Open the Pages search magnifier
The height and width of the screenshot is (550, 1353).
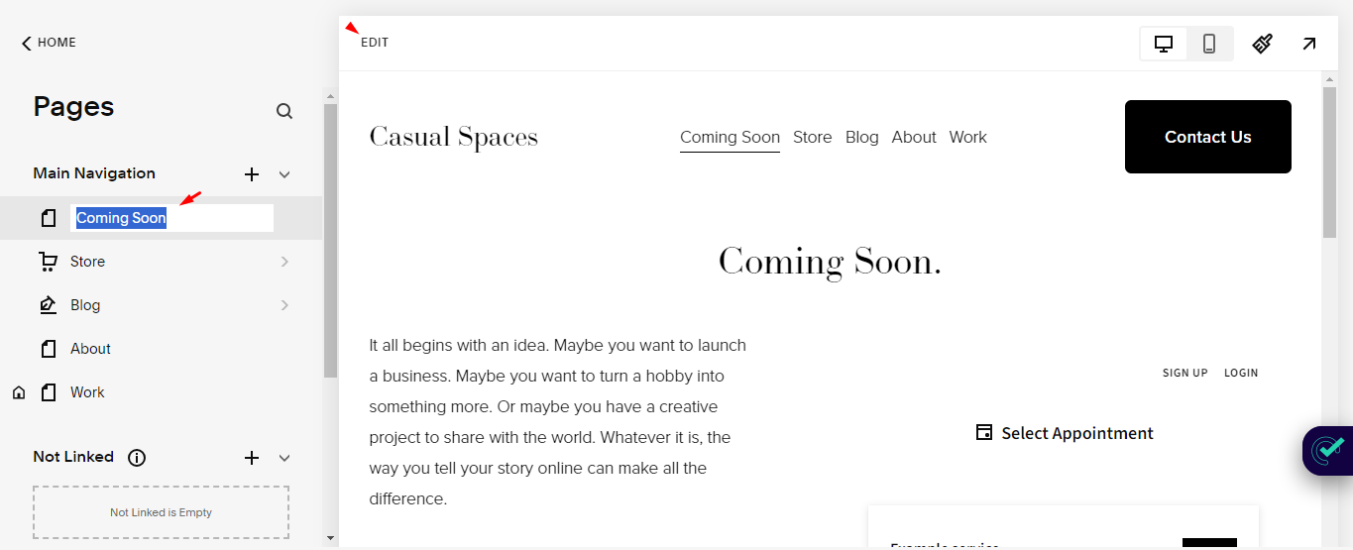[284, 111]
